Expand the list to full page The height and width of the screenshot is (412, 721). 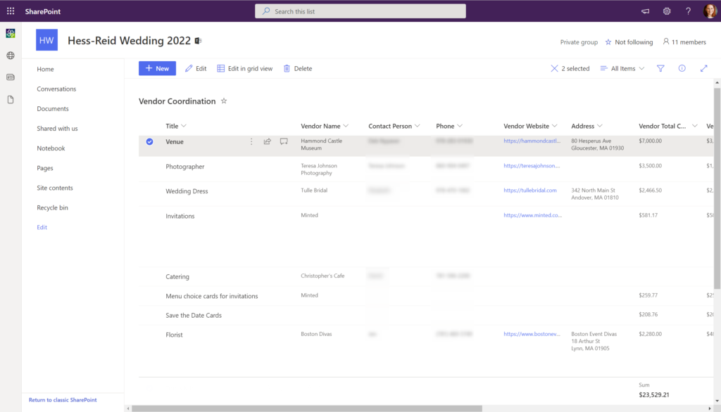pyautogui.click(x=703, y=68)
